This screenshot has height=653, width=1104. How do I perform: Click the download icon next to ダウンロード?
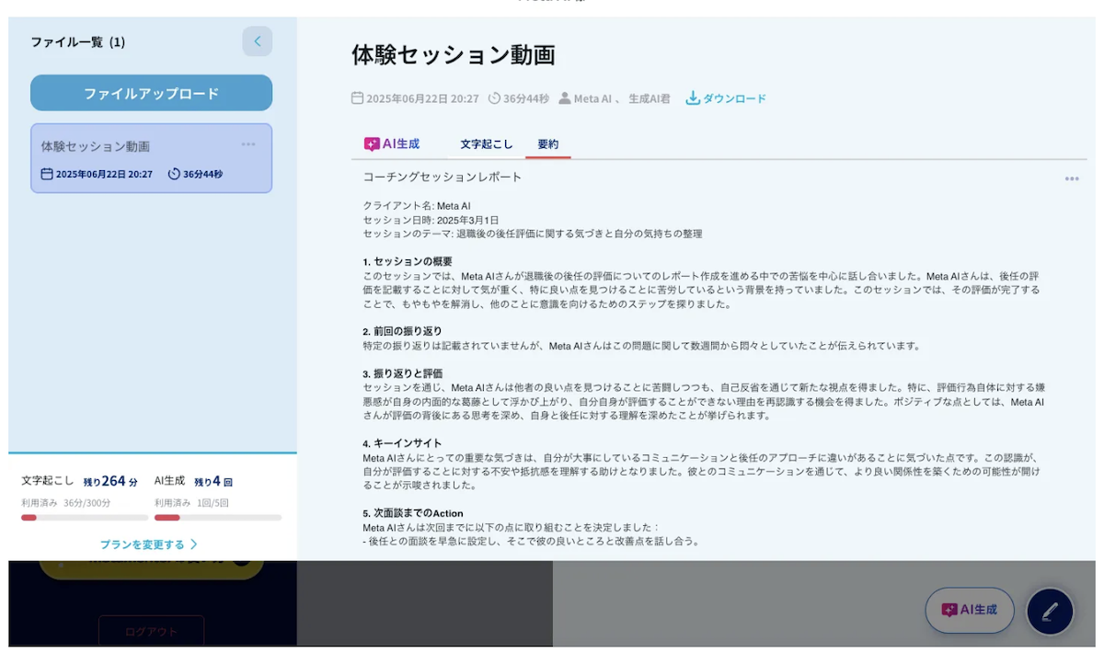[693, 98]
